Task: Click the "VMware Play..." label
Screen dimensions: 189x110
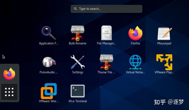Action: [164, 72]
